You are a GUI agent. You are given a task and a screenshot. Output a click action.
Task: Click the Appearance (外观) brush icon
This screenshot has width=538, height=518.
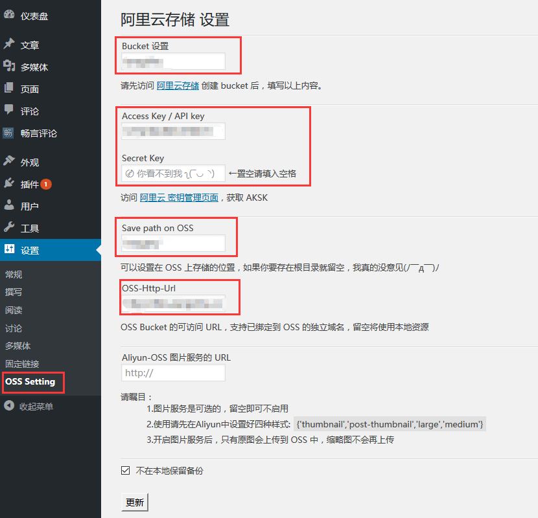click(x=9, y=162)
